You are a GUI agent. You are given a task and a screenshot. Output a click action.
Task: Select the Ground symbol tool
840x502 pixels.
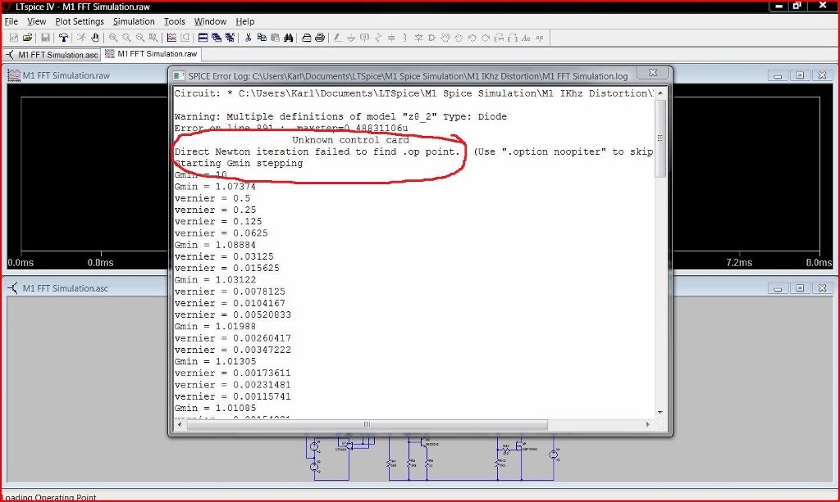(x=351, y=38)
